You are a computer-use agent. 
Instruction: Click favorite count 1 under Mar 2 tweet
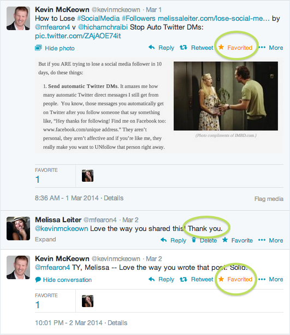pyautogui.click(x=37, y=305)
